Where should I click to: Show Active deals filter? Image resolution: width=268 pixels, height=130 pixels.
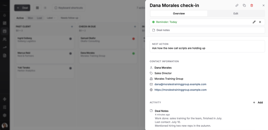(20, 18)
